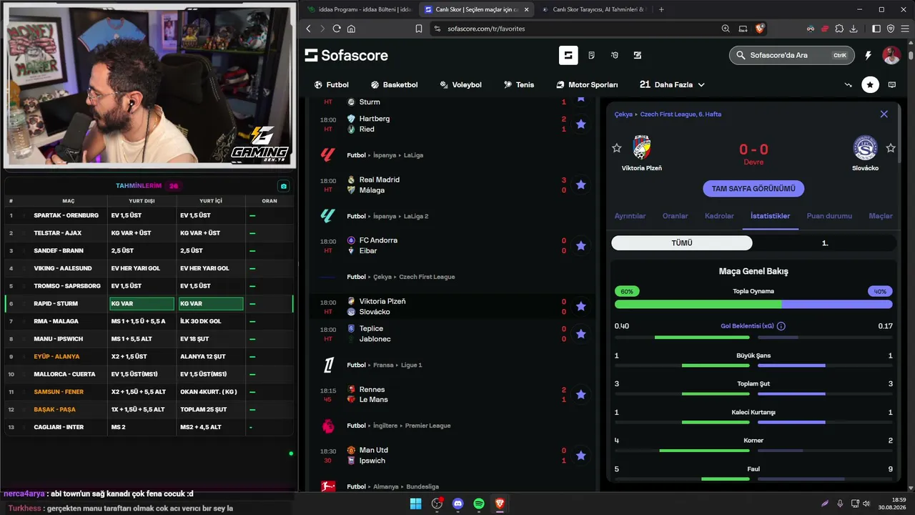Switch to the Oranlar tab

(x=675, y=216)
